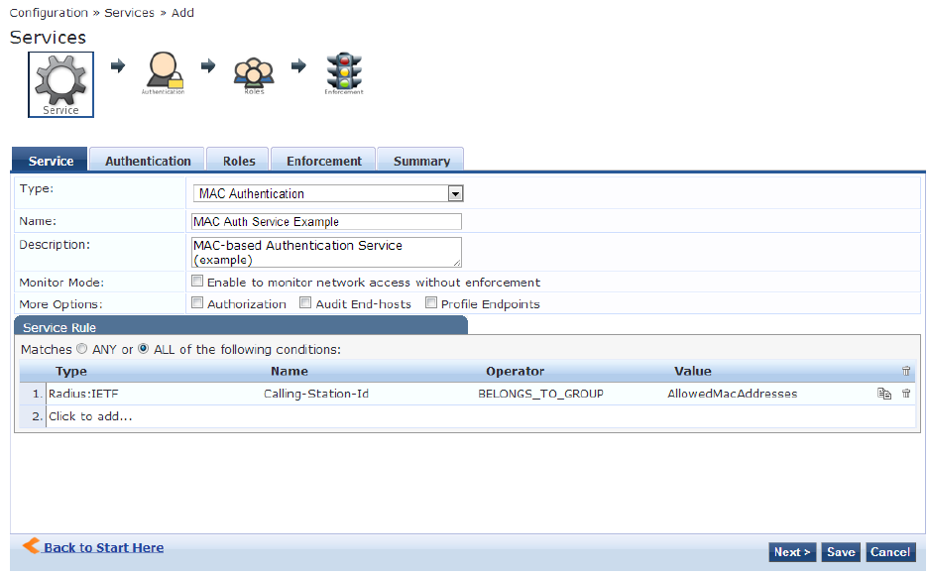The width and height of the screenshot is (929, 574).
Task: Open the service Type dropdown
Action: click(455, 193)
